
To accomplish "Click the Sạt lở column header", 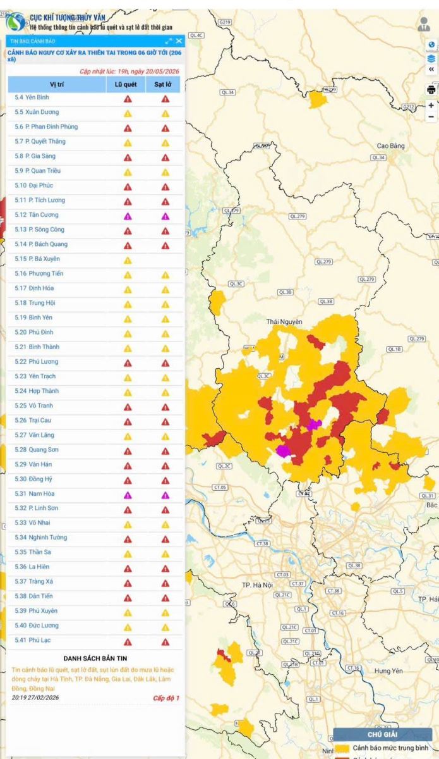I will pyautogui.click(x=164, y=84).
